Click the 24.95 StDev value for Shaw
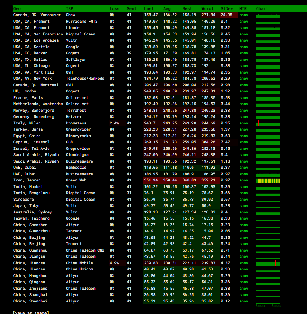Image resolution: width=307 pixels, height=314 pixels. 226,15
